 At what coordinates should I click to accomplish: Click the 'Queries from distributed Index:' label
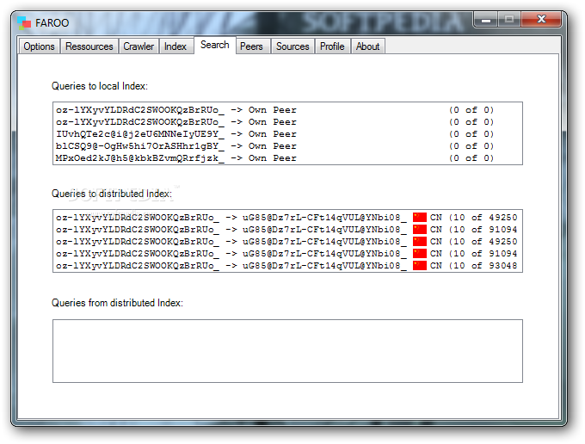117,303
